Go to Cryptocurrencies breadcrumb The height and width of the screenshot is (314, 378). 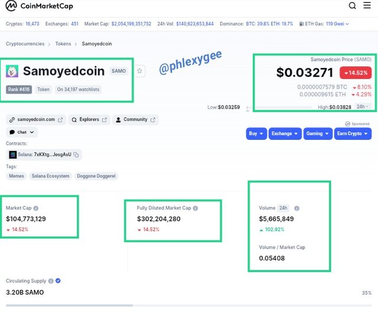[25, 44]
